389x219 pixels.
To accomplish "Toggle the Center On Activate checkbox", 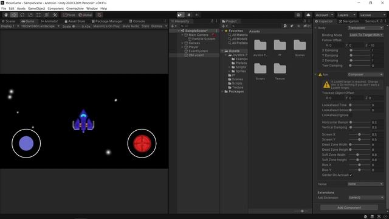I will tap(351, 175).
